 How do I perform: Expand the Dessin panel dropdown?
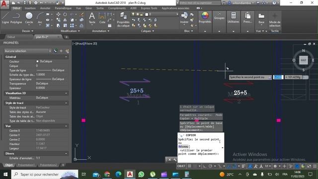(x=28, y=31)
